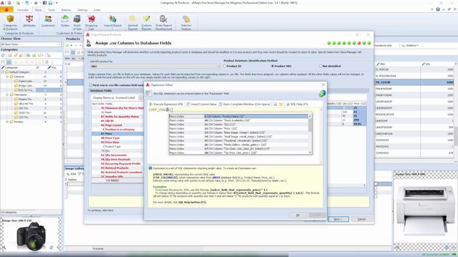Open General Reports ribbon icon

[133, 22]
